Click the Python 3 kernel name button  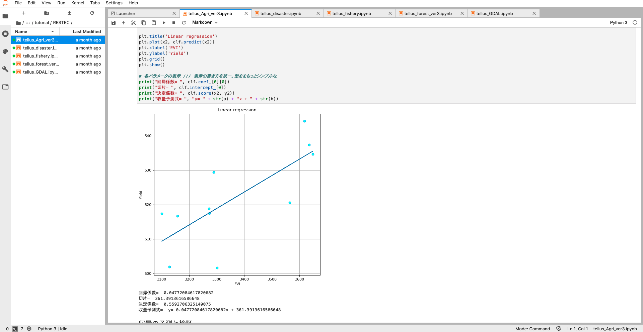coord(618,22)
